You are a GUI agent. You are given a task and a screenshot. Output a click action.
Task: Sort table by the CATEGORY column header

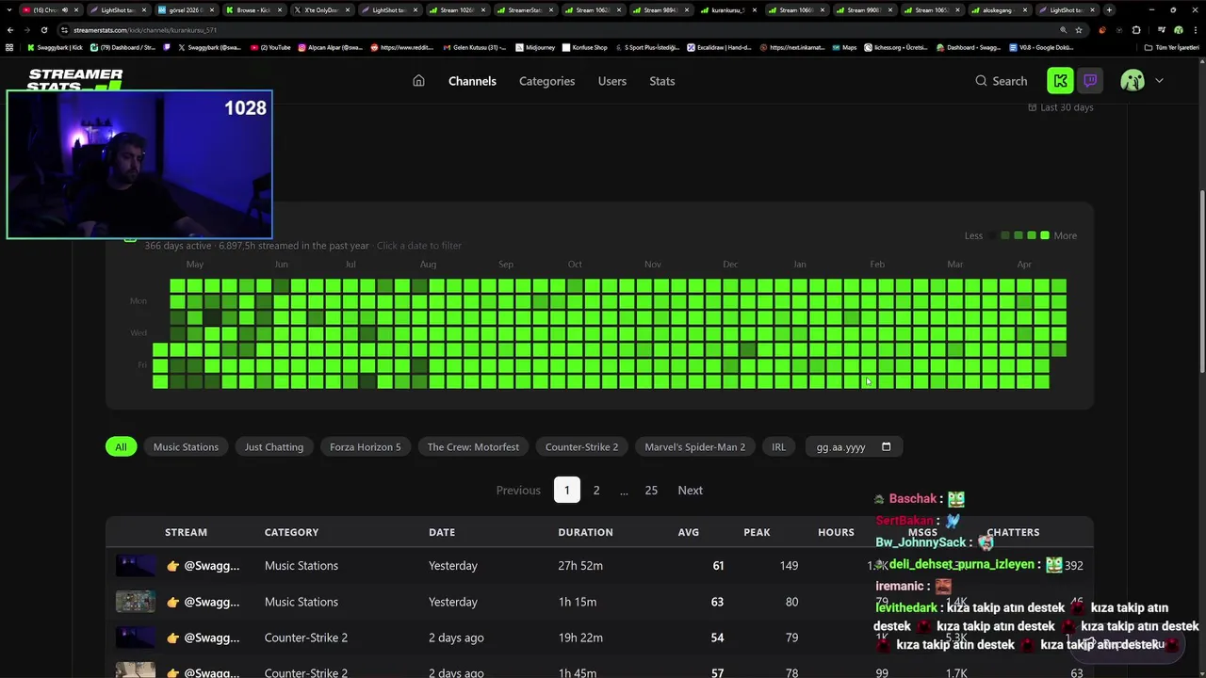pyautogui.click(x=291, y=532)
